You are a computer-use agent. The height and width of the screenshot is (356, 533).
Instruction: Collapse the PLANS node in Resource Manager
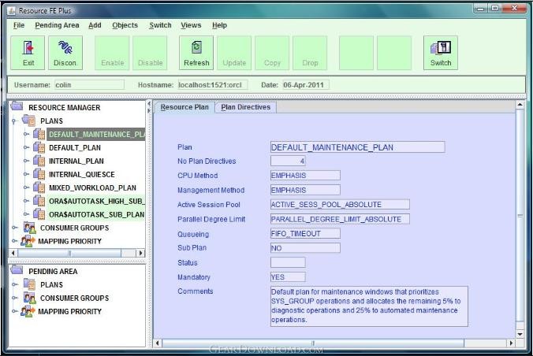pyautogui.click(x=14, y=121)
